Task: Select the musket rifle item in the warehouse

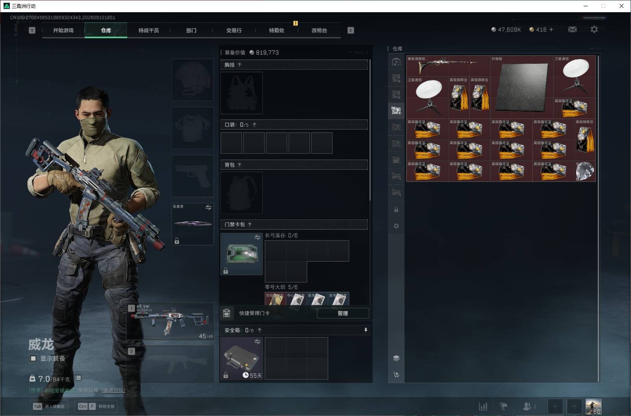Action: [448, 66]
